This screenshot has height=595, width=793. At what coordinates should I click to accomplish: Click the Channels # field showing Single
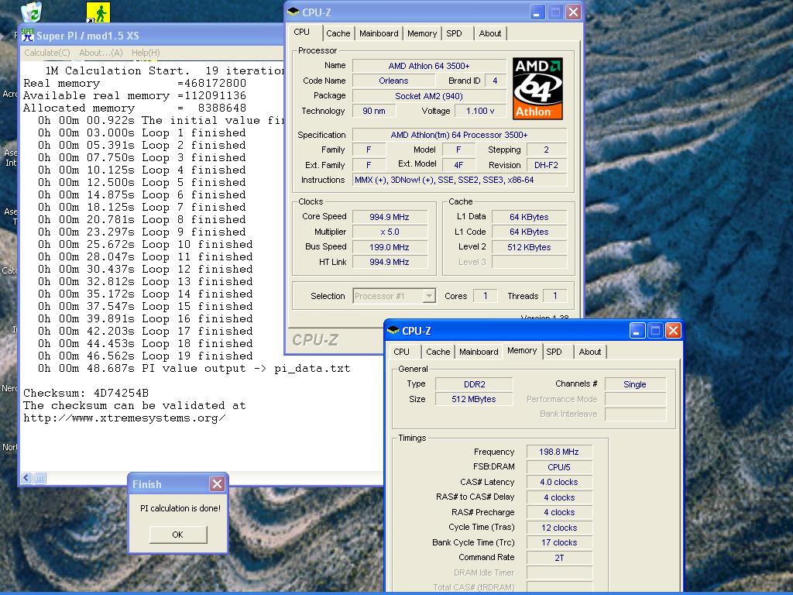[x=635, y=384]
